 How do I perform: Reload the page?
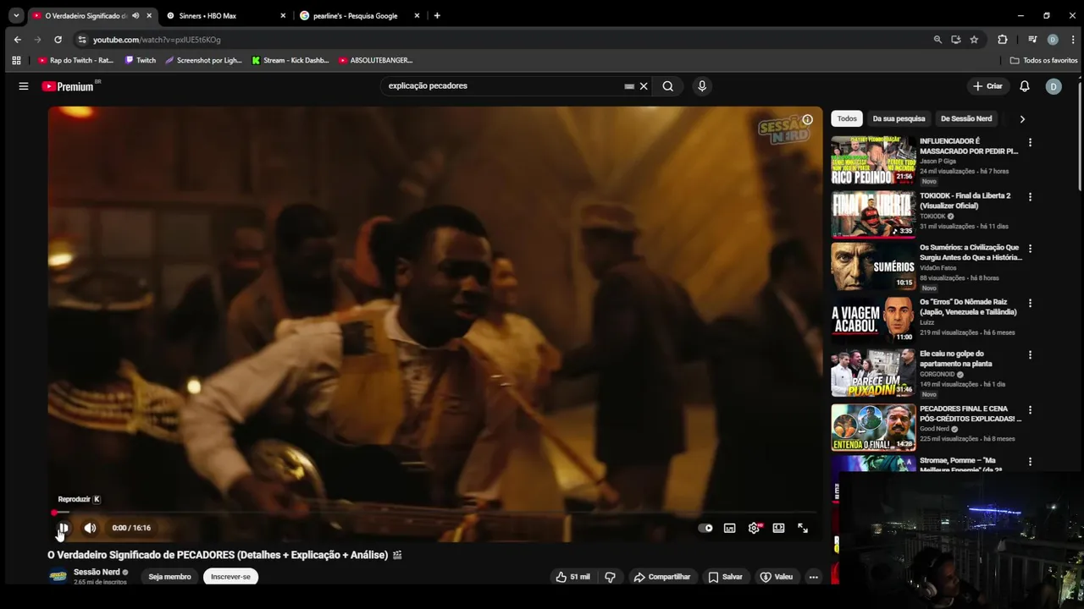58,40
